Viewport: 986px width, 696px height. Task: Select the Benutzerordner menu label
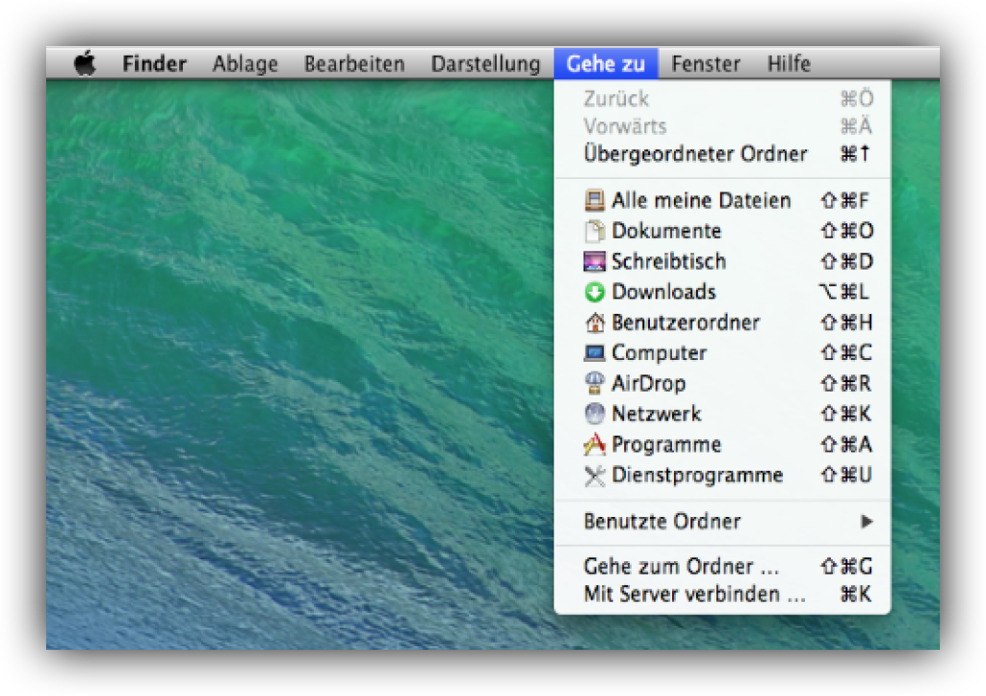(x=686, y=322)
